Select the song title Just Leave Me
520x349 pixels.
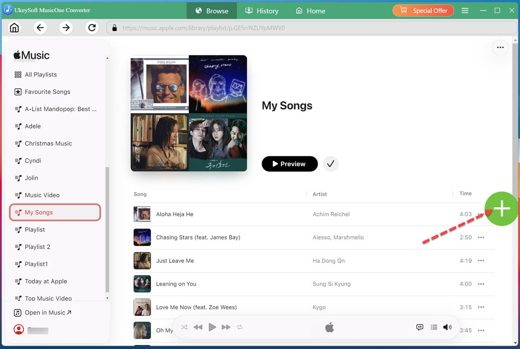[175, 261]
